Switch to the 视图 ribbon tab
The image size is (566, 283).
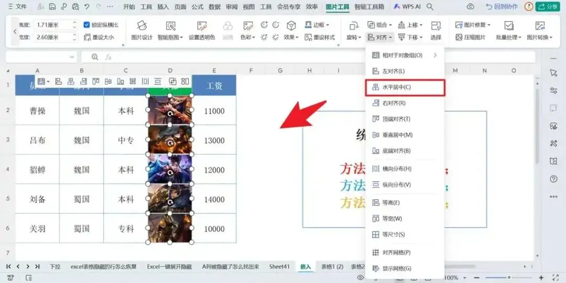[249, 6]
